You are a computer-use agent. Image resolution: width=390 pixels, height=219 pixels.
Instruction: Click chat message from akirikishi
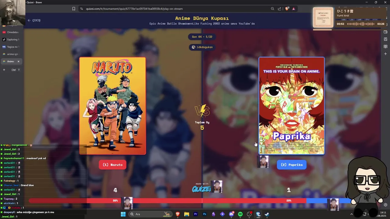pyautogui.click(x=10, y=203)
